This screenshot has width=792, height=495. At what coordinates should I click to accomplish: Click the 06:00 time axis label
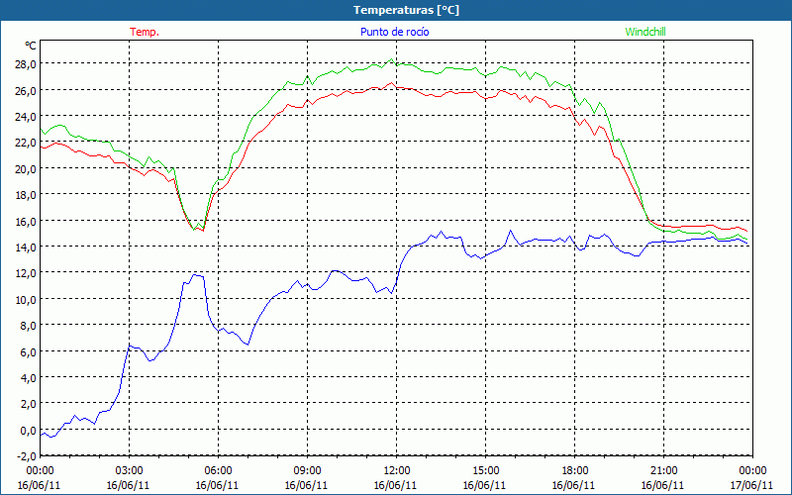[218, 471]
